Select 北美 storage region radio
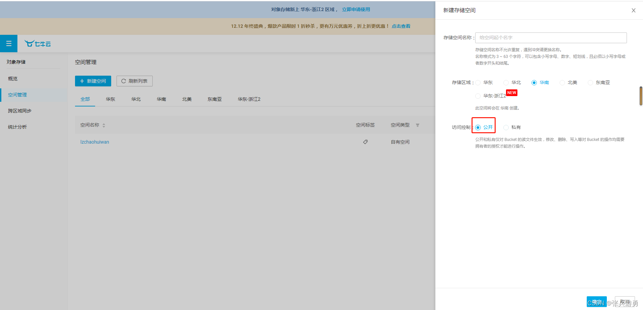This screenshot has height=310, width=643. (x=562, y=83)
